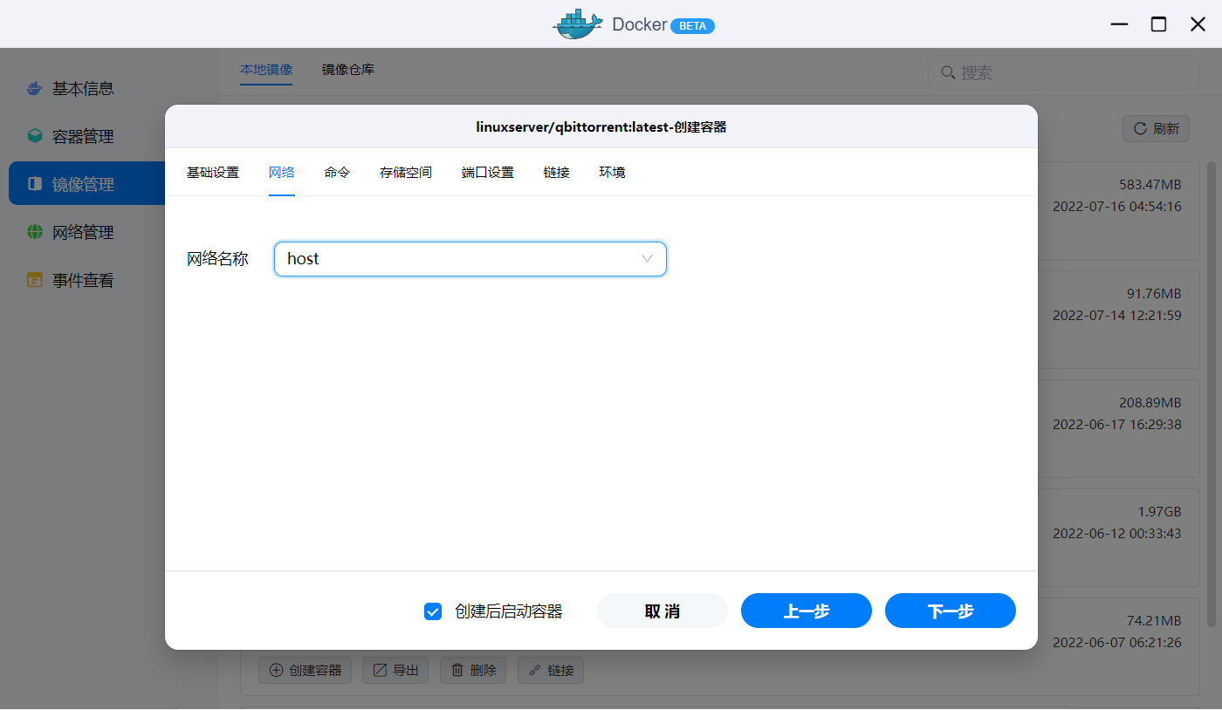Open the 网络名称 host dropdown
The image size is (1222, 710).
point(470,259)
